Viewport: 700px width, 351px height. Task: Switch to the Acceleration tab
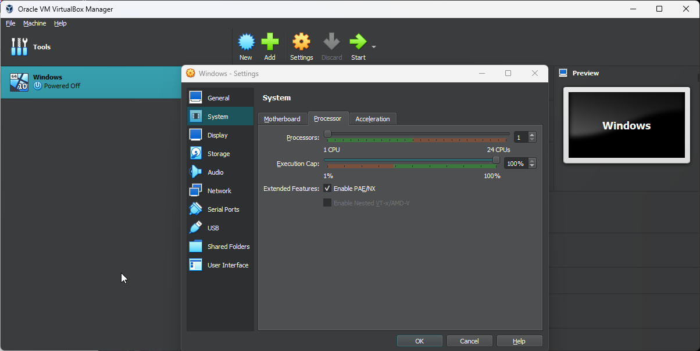[x=373, y=118]
